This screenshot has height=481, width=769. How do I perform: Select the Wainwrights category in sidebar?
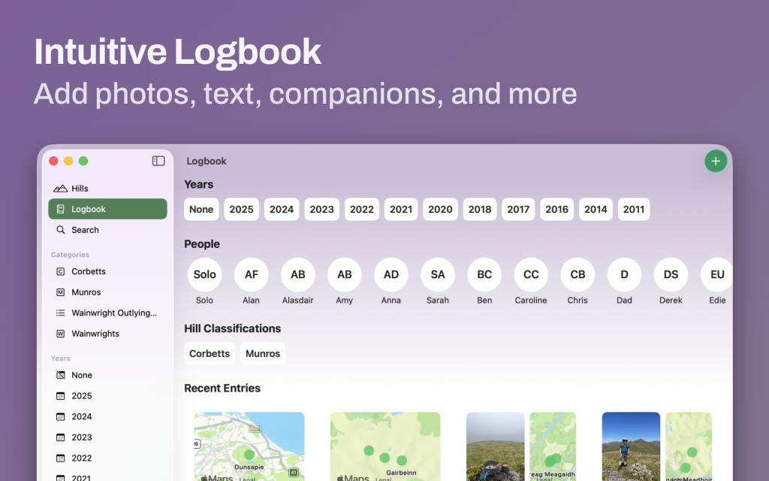pyautogui.click(x=95, y=334)
